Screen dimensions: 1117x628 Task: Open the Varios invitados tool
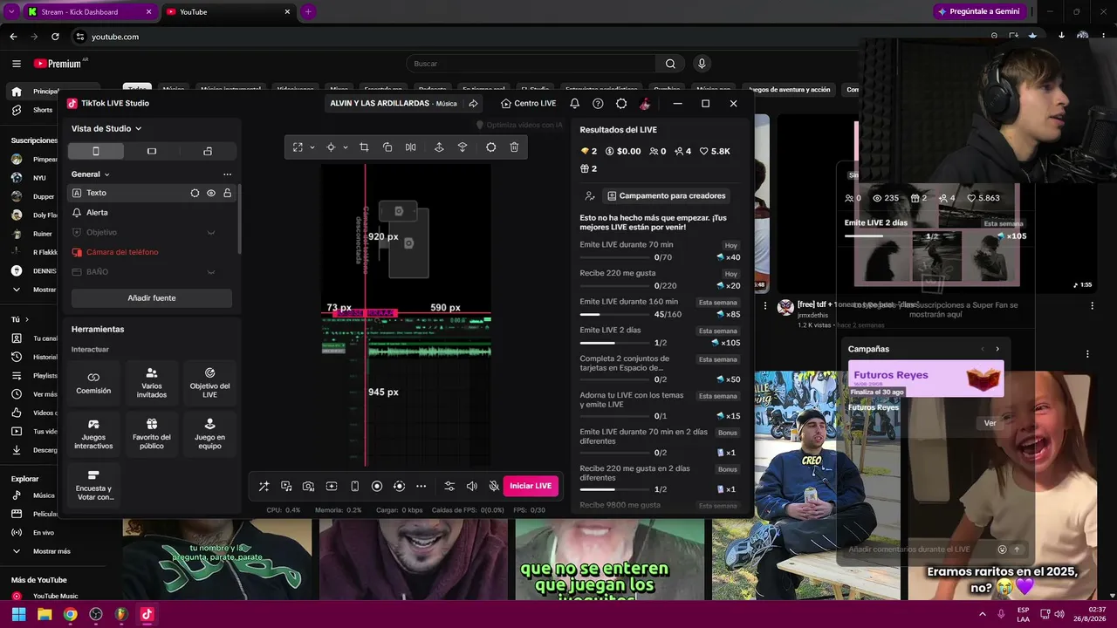point(152,382)
